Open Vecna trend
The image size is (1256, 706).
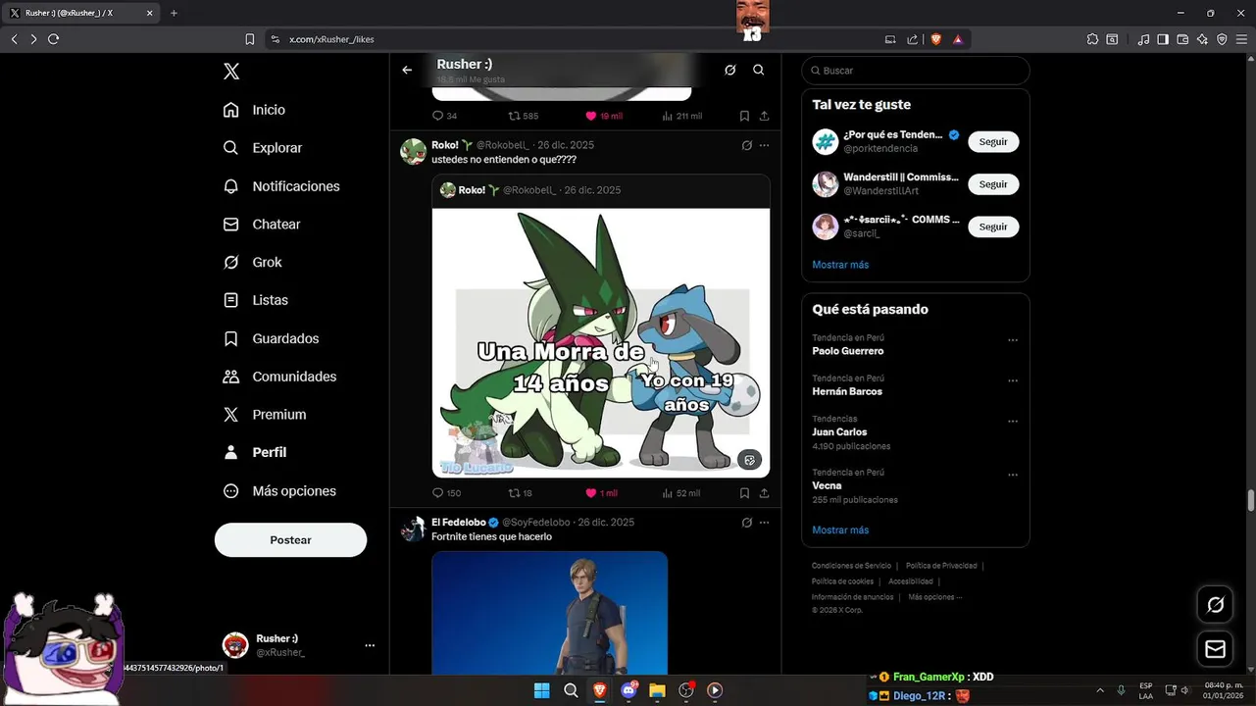[x=827, y=485]
